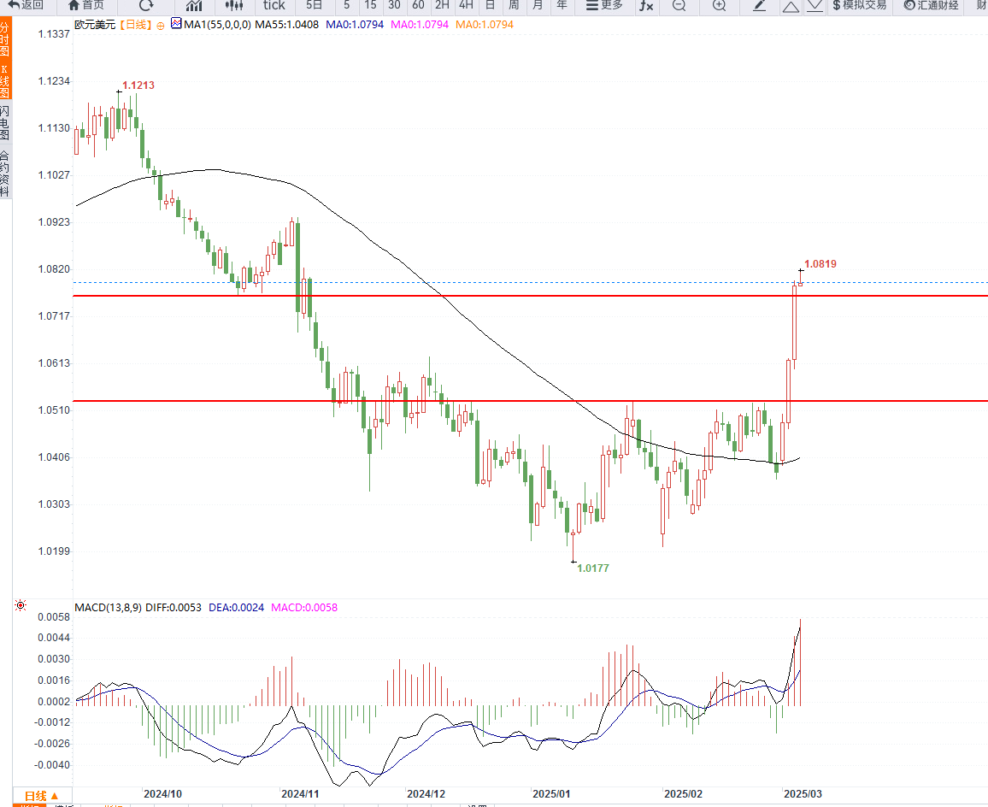Viewport: 988px width, 807px height.
Task: Expand the 日线 period selector at bottom
Action: pos(42,796)
